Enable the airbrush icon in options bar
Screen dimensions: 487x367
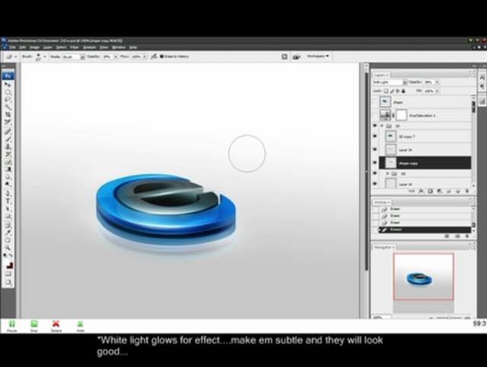coord(154,56)
